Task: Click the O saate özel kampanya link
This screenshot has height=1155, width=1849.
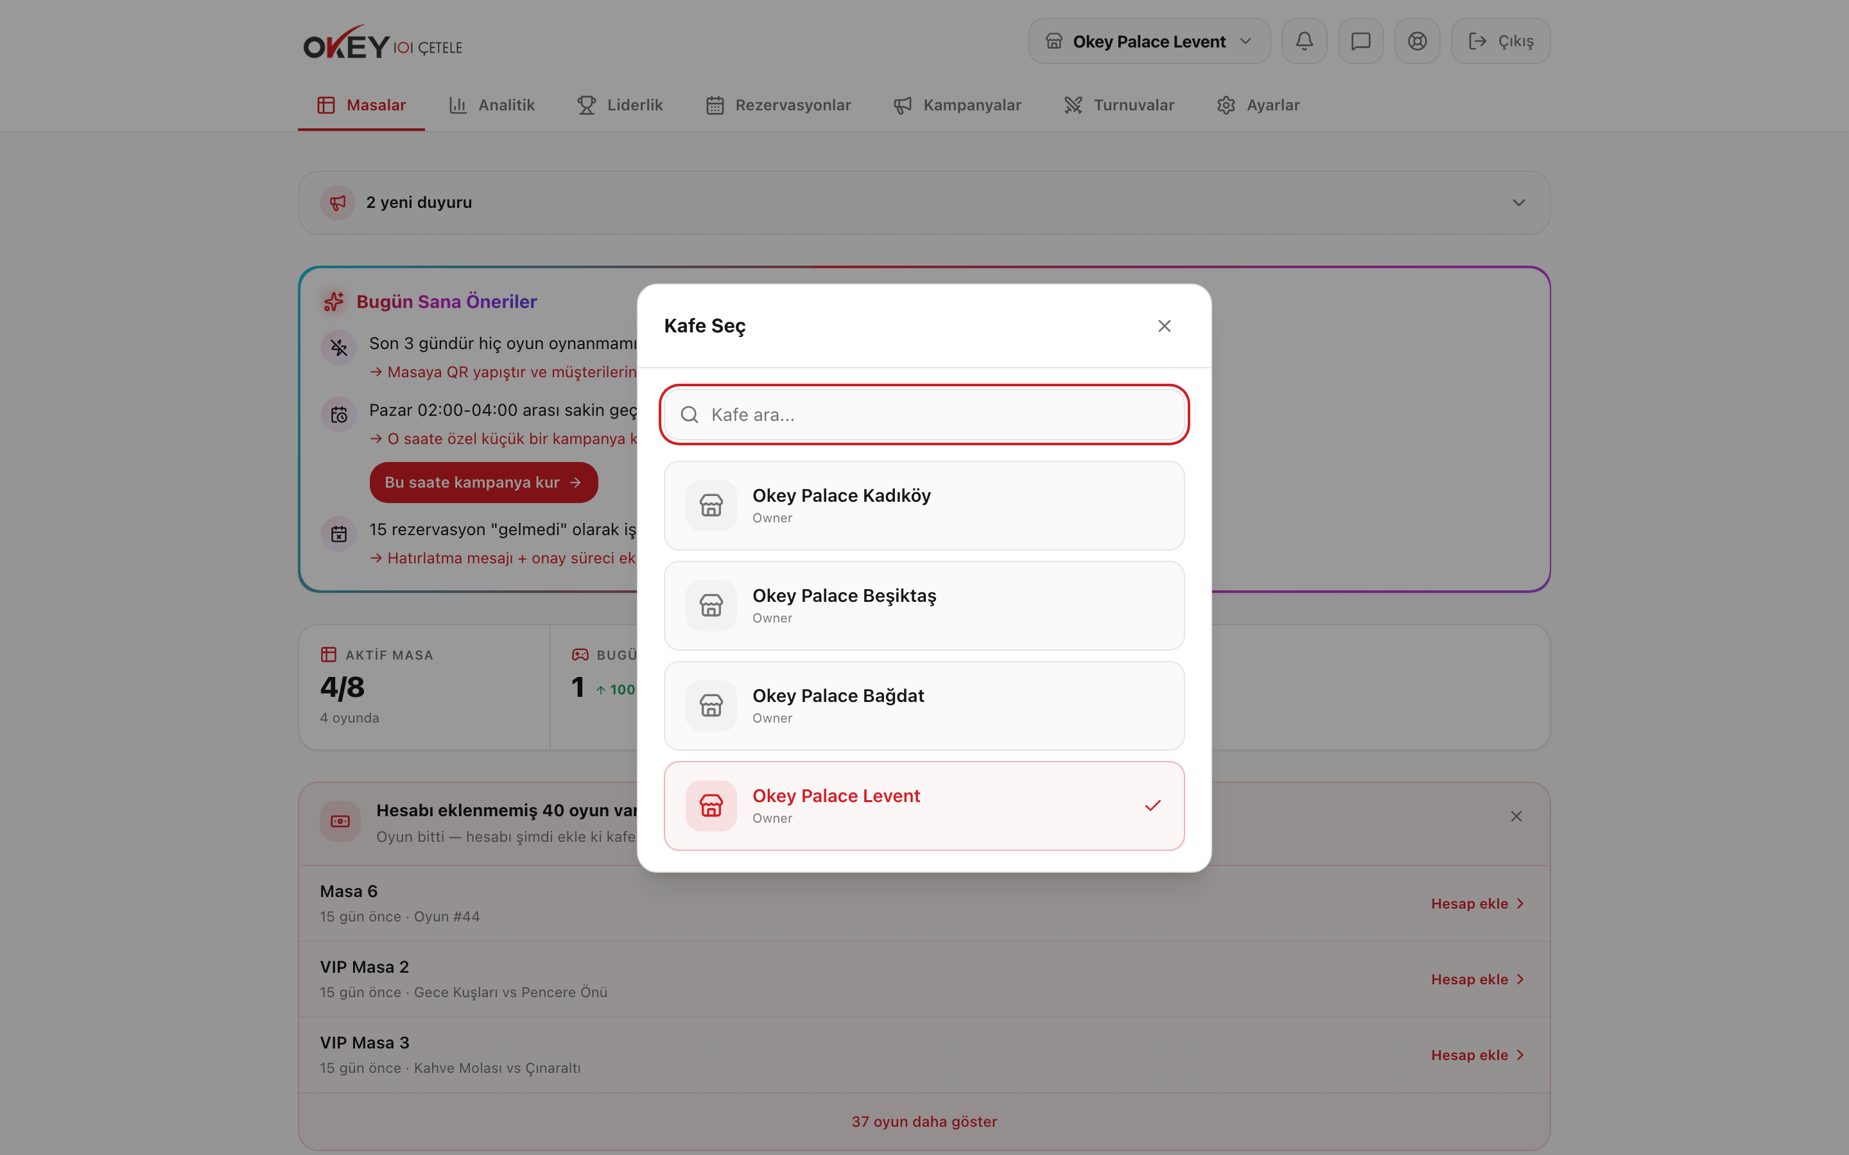Action: coord(503,440)
